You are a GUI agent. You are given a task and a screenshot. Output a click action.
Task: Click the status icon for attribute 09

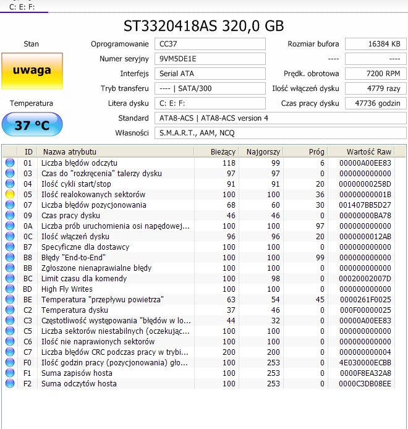pos(10,215)
